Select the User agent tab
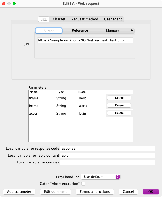162x197 pixels. coord(113,19)
